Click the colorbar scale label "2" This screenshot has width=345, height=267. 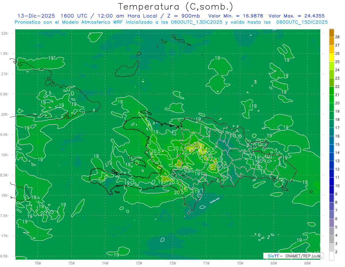click(x=336, y=252)
